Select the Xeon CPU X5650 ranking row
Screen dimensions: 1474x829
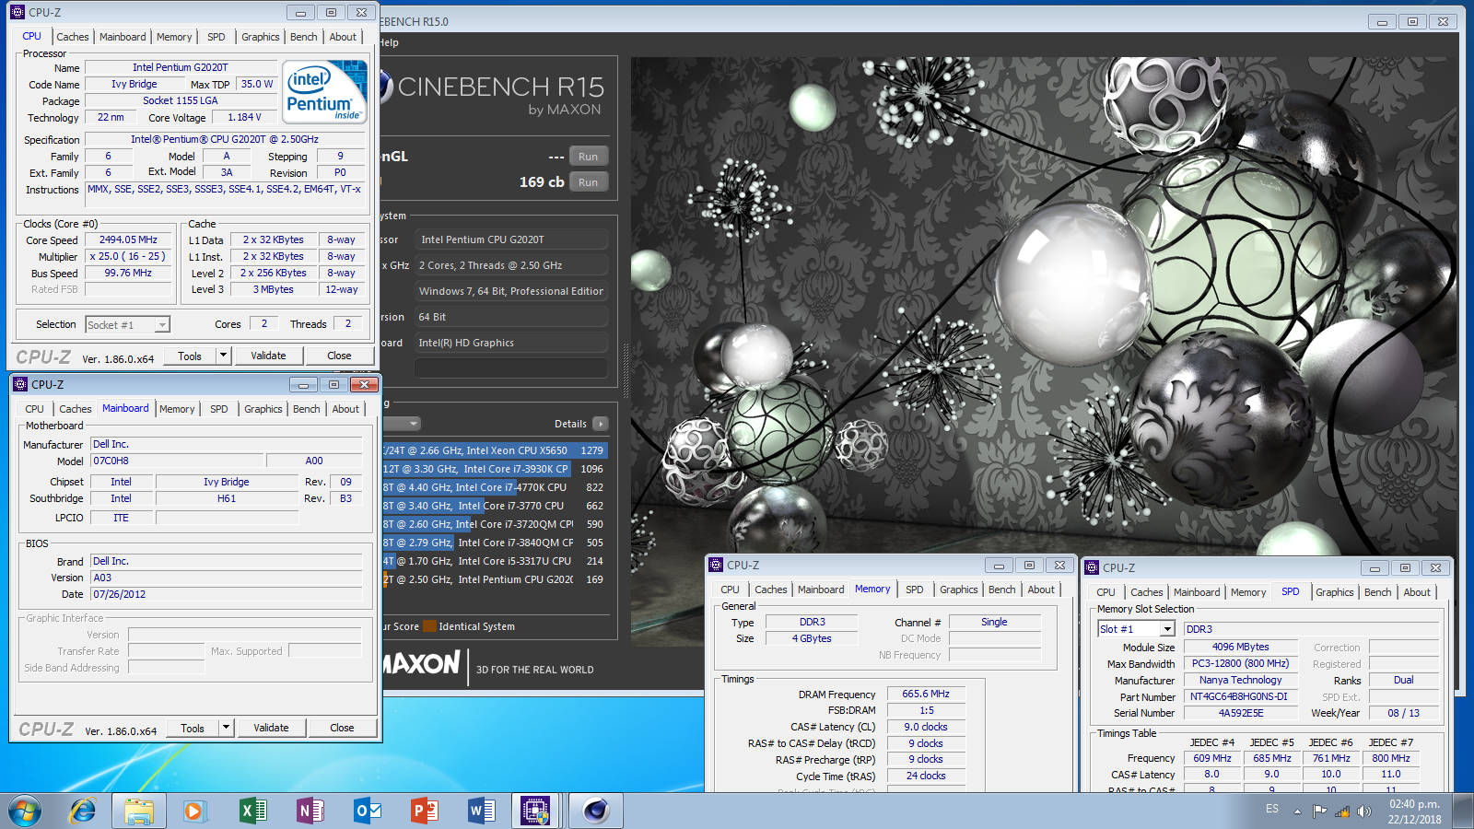[x=495, y=450]
